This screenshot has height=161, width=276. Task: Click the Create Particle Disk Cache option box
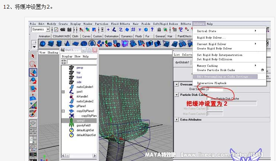(x=262, y=70)
